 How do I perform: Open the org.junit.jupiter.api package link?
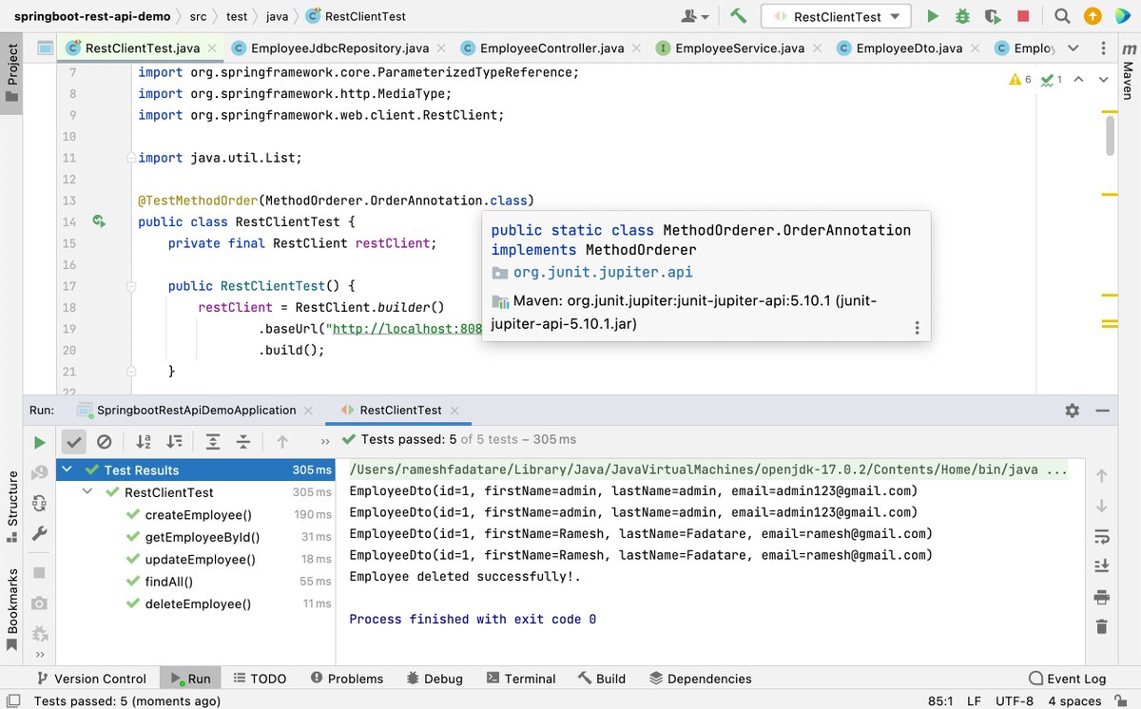603,272
